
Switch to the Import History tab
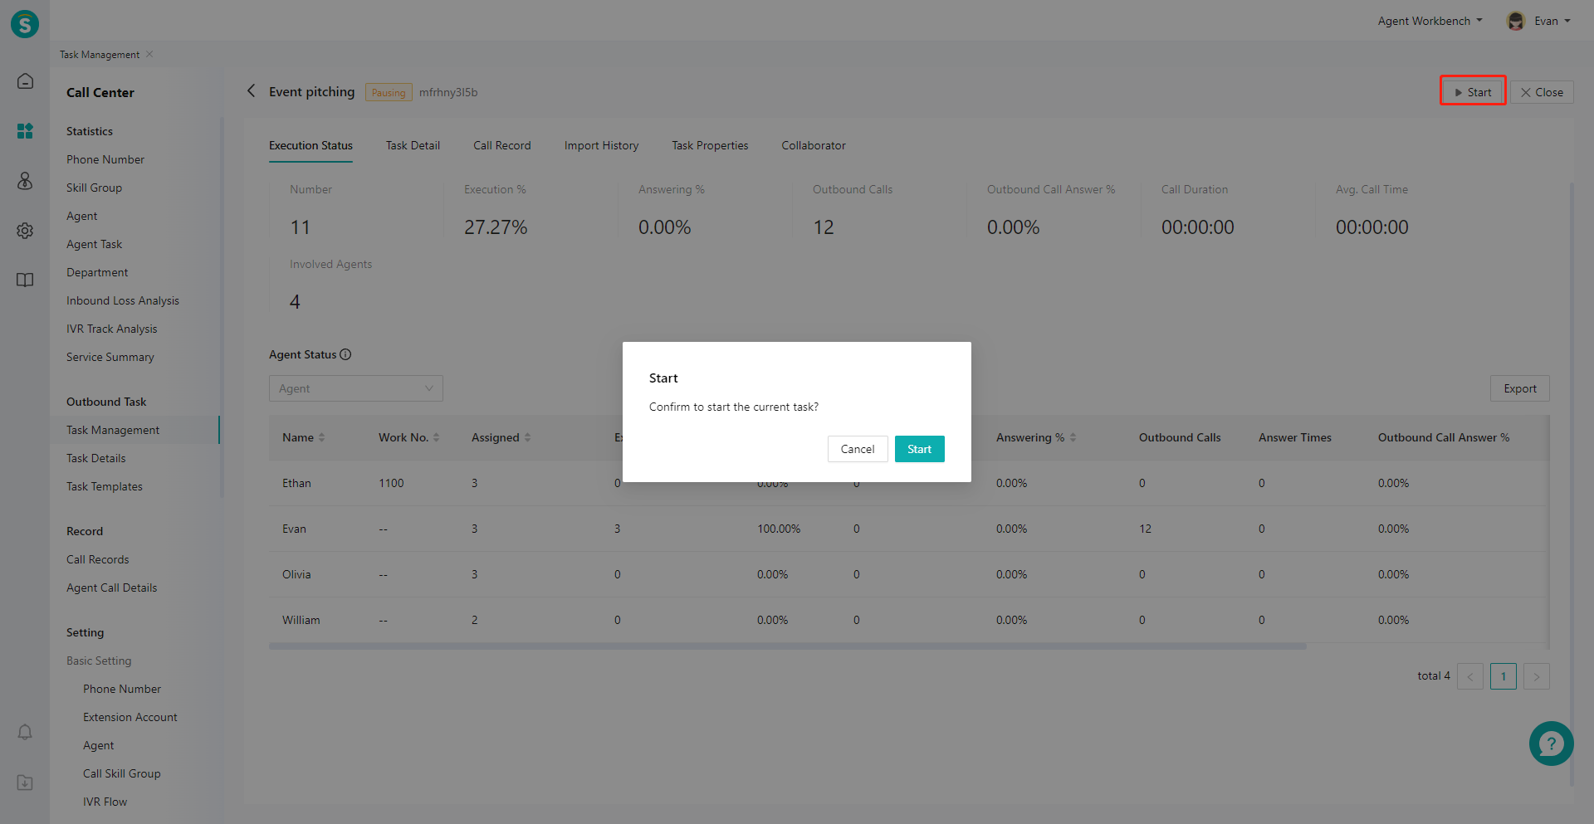click(601, 145)
